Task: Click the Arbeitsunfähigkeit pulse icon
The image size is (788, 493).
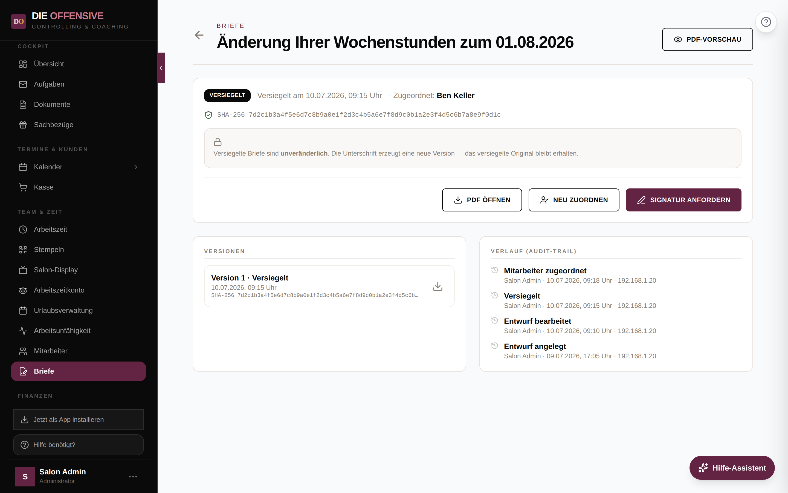Action: [23, 331]
